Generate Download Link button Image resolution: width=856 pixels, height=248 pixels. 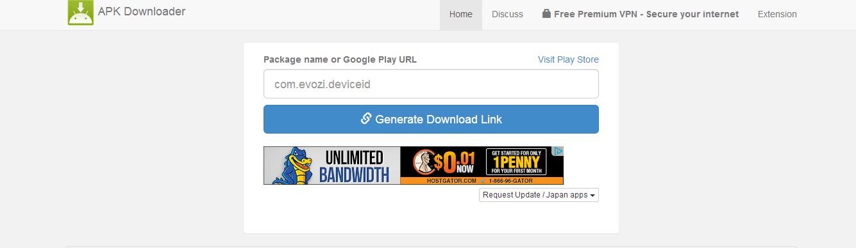431,119
